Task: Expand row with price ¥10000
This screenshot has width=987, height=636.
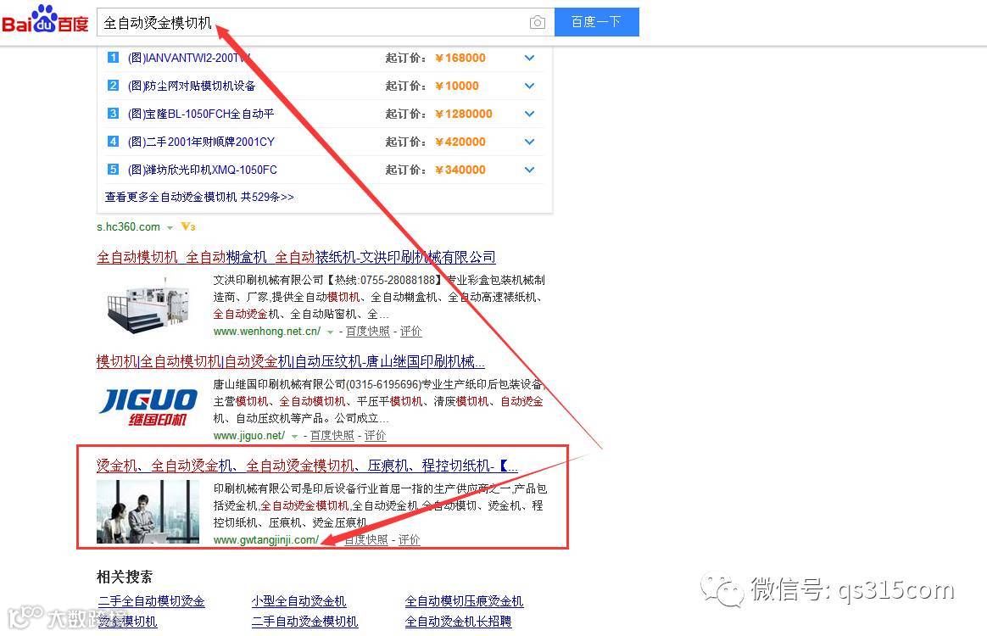Action: (x=529, y=86)
